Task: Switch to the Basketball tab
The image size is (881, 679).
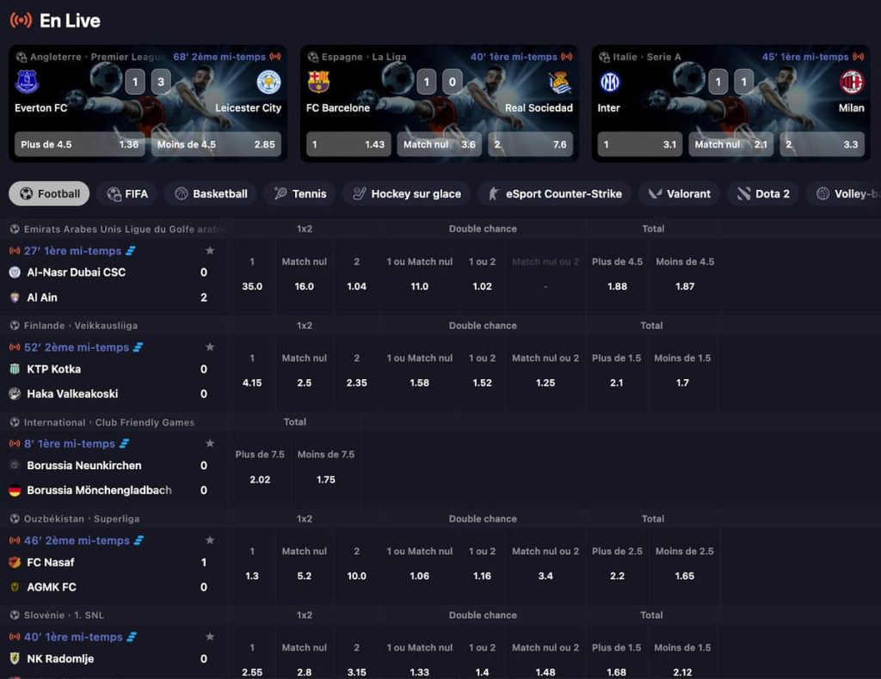Action: (211, 193)
